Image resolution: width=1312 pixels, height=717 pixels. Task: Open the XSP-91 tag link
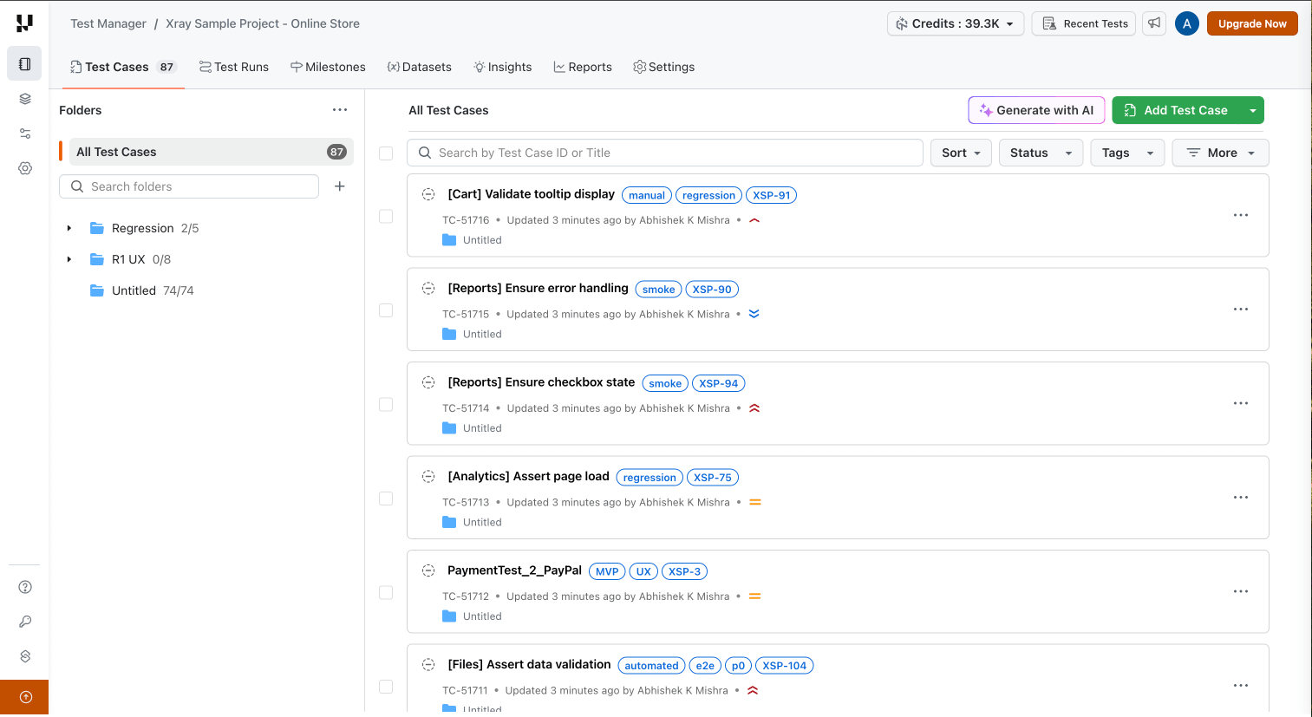click(772, 195)
